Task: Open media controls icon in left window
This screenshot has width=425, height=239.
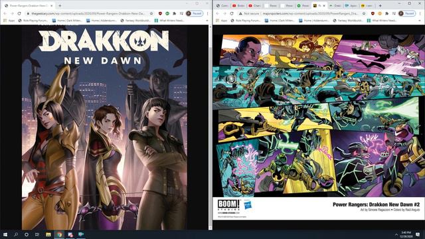Action: tap(181, 13)
